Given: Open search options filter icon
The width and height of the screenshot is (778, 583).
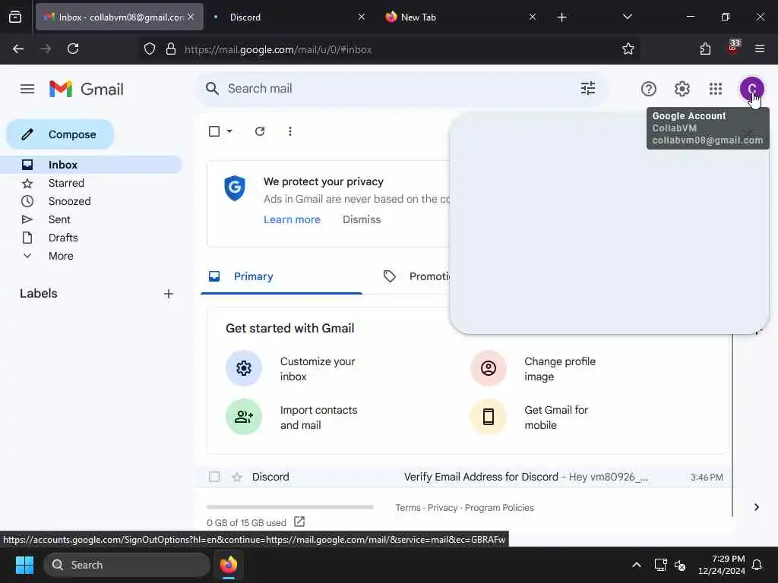Looking at the screenshot, I should [x=587, y=88].
